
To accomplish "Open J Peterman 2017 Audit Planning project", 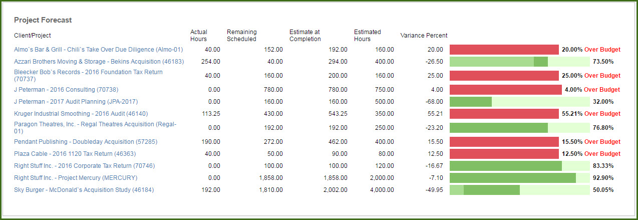I will (76, 102).
